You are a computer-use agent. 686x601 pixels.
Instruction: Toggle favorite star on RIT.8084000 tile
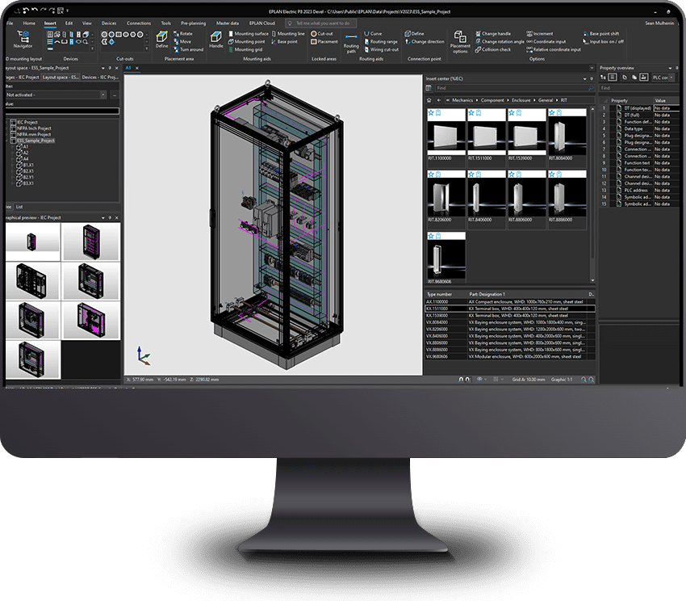tap(552, 113)
